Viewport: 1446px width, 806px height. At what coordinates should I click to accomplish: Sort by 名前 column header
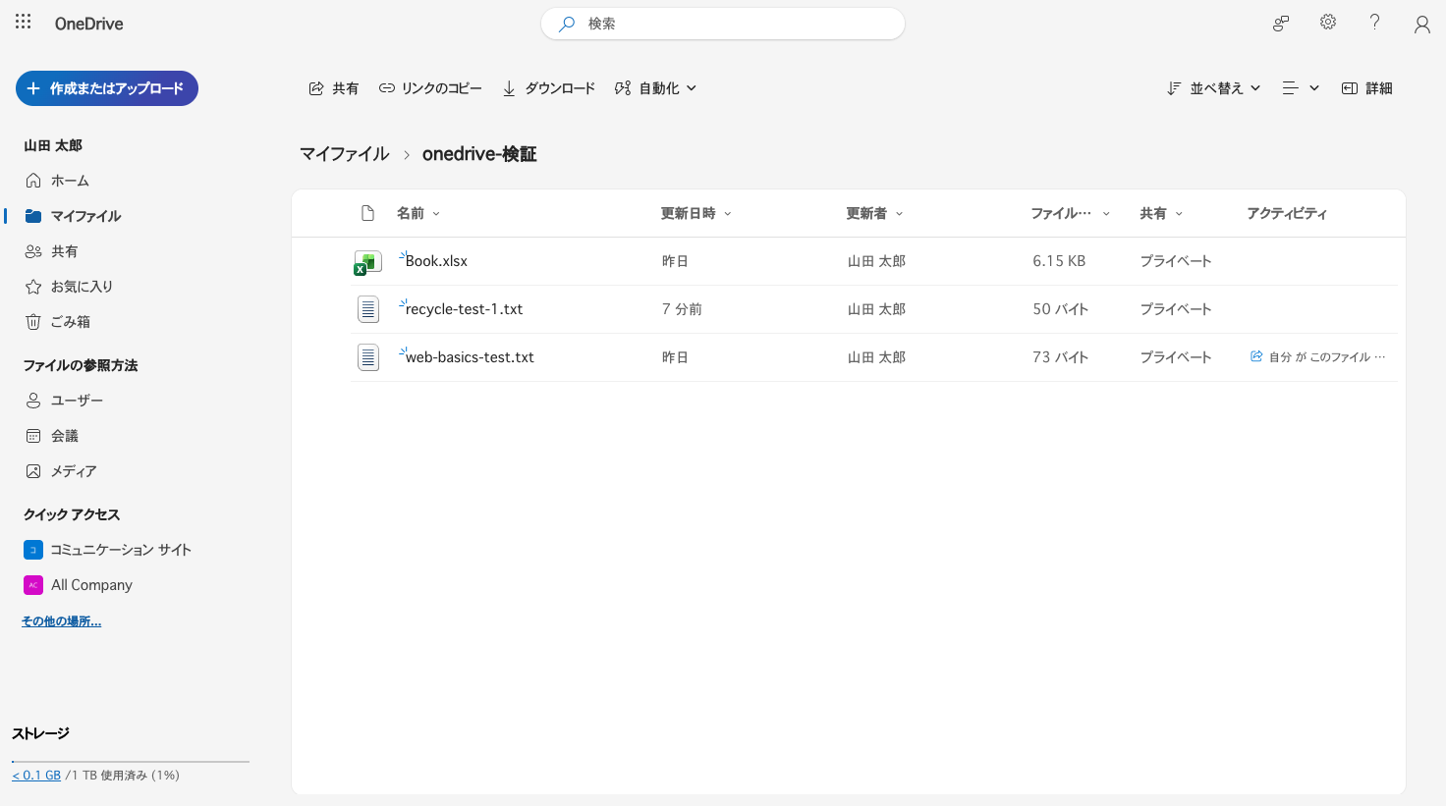click(x=418, y=213)
